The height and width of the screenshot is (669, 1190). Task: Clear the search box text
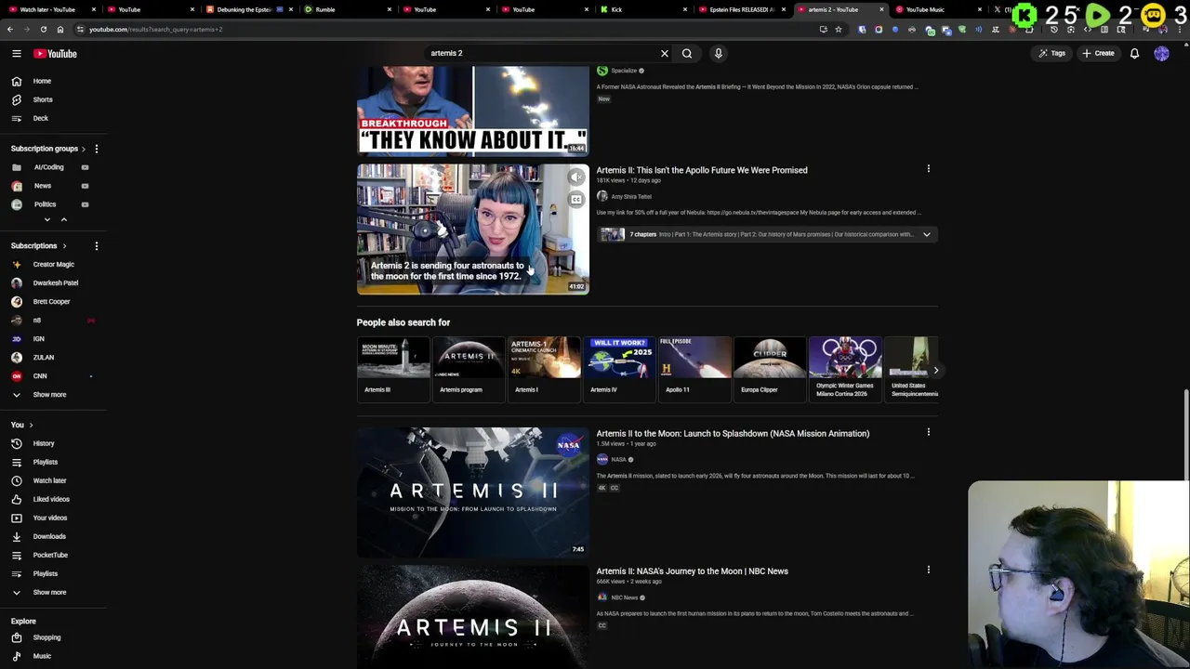click(x=664, y=53)
